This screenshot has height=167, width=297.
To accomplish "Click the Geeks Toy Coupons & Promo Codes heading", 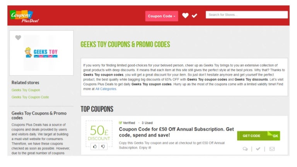I will coord(125,44).
